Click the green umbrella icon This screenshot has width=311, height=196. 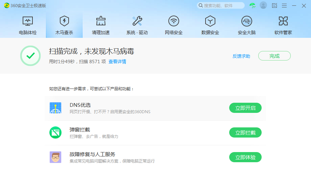[x=253, y=5]
